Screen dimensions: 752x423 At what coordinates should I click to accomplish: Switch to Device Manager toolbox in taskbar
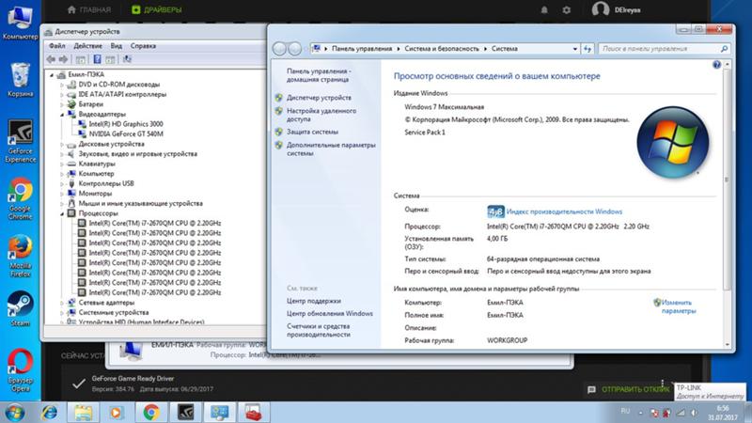click(254, 413)
